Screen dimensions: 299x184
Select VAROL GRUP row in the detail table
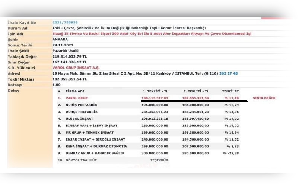(148, 98)
